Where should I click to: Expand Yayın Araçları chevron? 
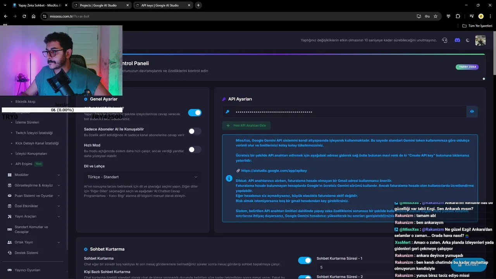click(59, 217)
